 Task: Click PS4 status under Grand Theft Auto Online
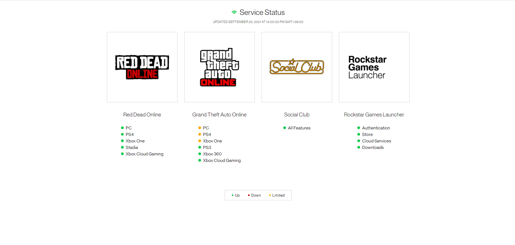(205, 134)
